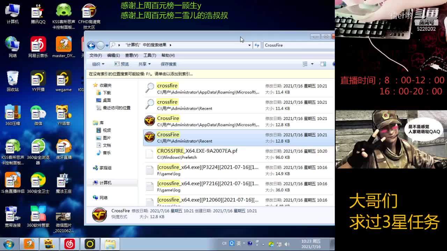Image resolution: width=447 pixels, height=251 pixels.
Task: Change view using the view layout icon
Action: [305, 64]
